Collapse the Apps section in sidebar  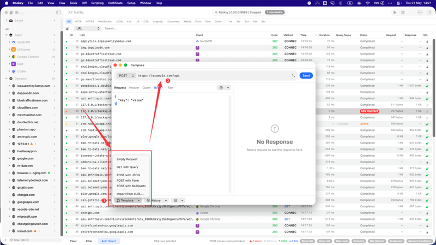[x=7, y=35]
